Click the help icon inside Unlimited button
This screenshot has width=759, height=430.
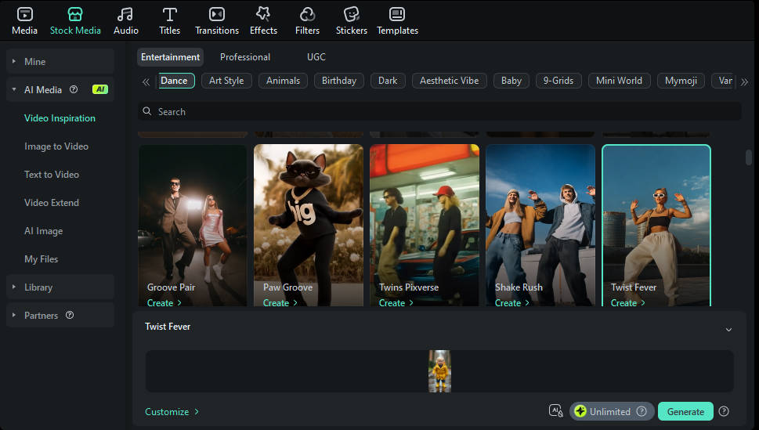point(642,411)
